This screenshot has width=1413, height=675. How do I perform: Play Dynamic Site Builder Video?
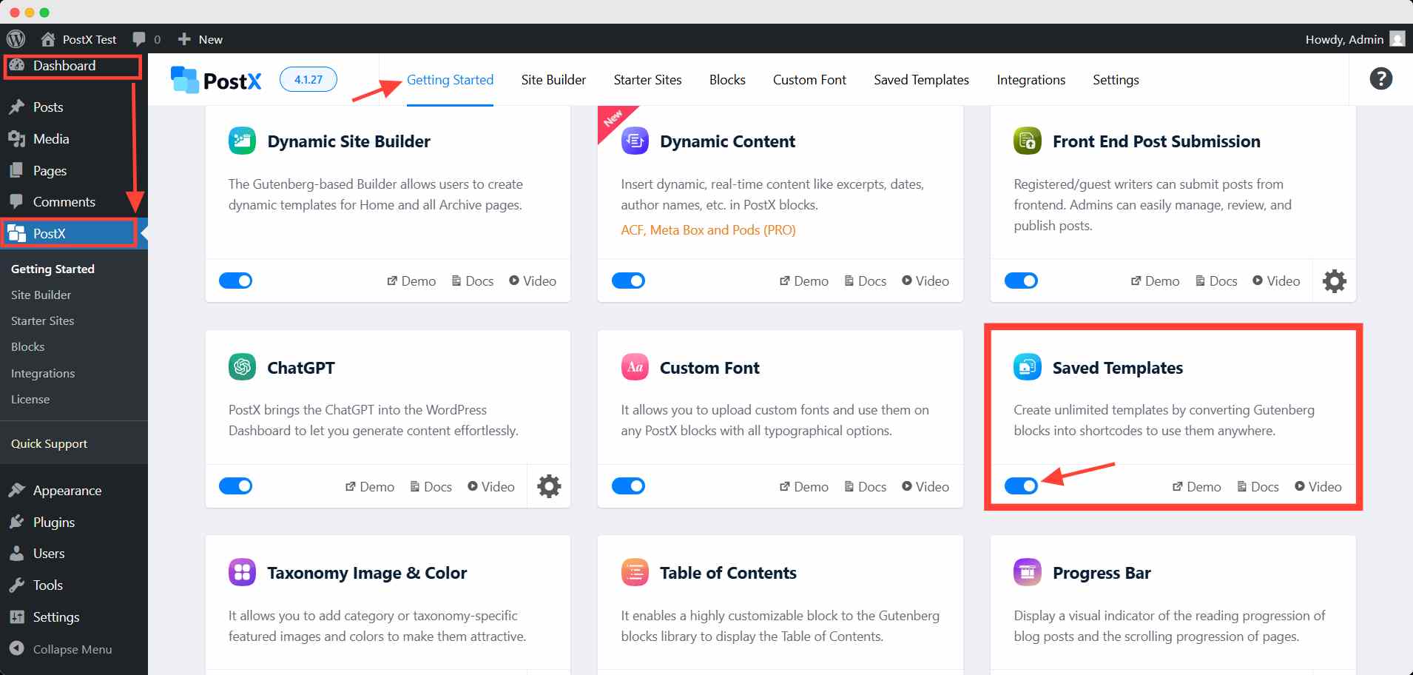click(533, 281)
